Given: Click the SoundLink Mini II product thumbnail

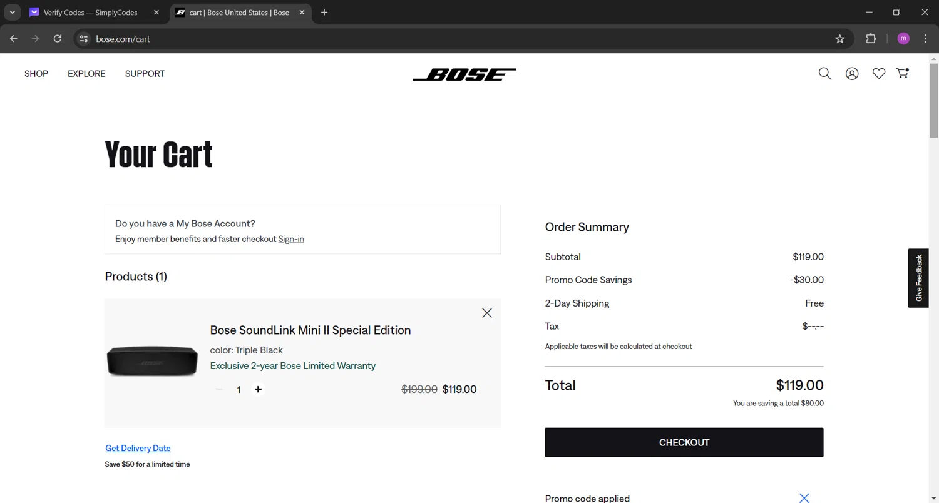Looking at the screenshot, I should click(152, 362).
